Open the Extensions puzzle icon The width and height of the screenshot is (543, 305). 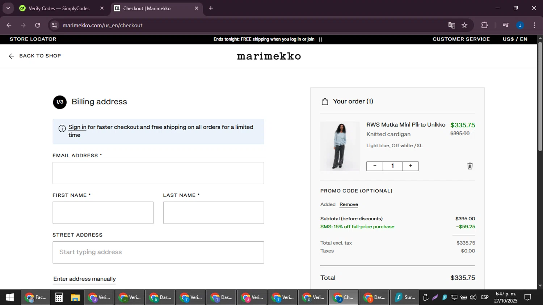coord(484,25)
